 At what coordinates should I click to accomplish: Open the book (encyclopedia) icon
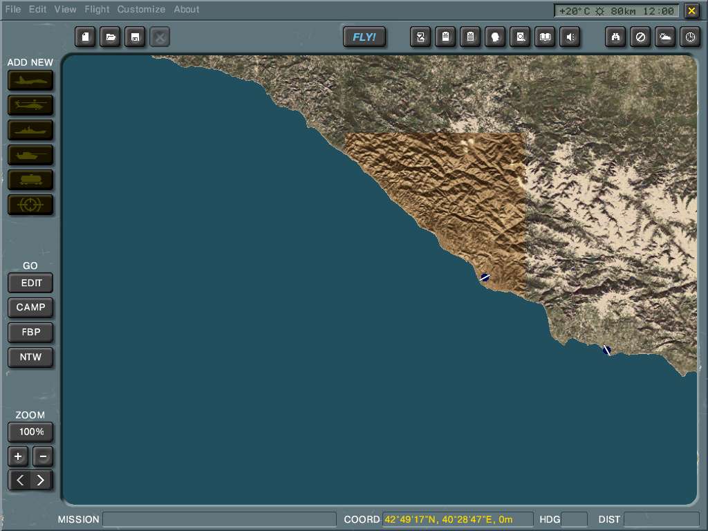545,37
